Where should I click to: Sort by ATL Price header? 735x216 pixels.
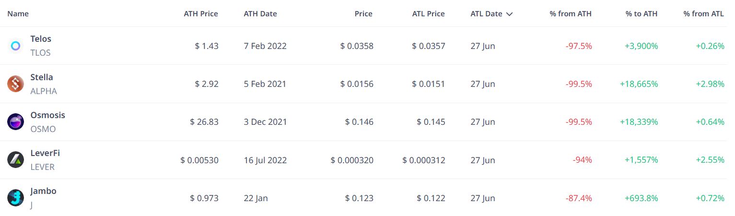[429, 14]
